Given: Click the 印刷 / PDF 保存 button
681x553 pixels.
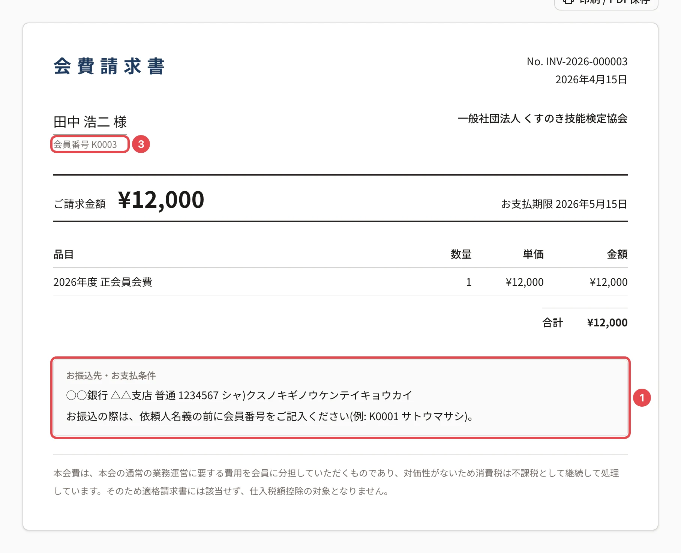Looking at the screenshot, I should 606,3.
